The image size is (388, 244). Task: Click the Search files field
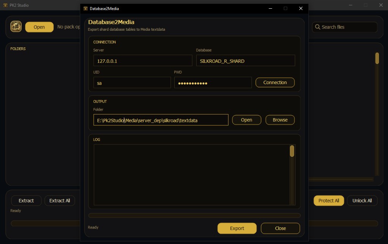point(344,27)
